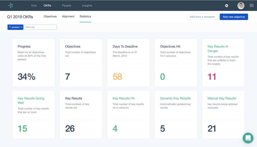Open the Key Results Hit link
Screen dimensions: 257x147
click(x=123, y=98)
